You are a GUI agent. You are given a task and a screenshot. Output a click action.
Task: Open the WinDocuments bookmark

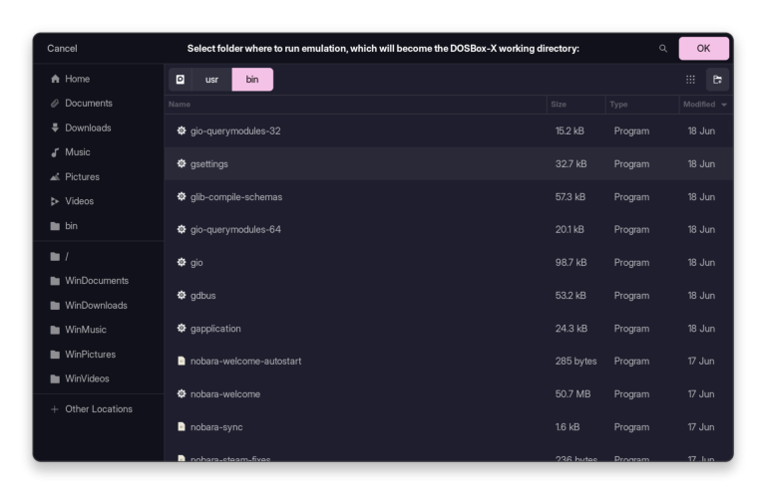pyautogui.click(x=96, y=281)
